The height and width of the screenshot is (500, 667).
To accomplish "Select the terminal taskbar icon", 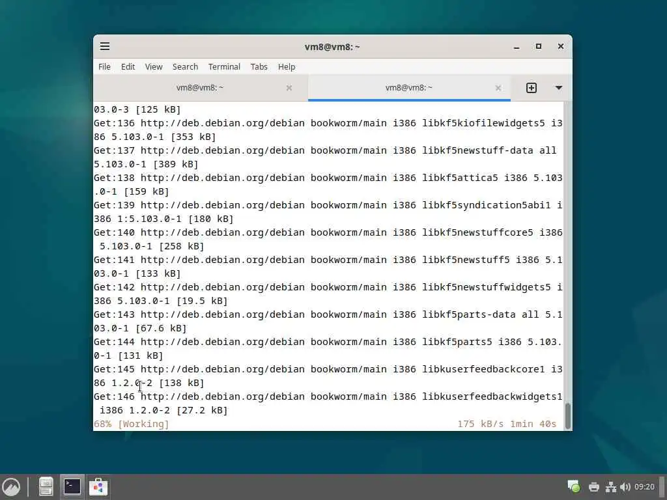I will point(72,487).
